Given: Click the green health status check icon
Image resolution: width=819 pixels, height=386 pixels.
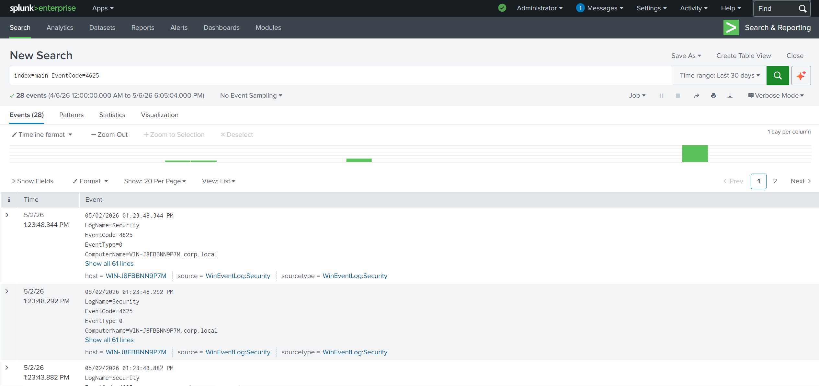Looking at the screenshot, I should click(x=502, y=8).
